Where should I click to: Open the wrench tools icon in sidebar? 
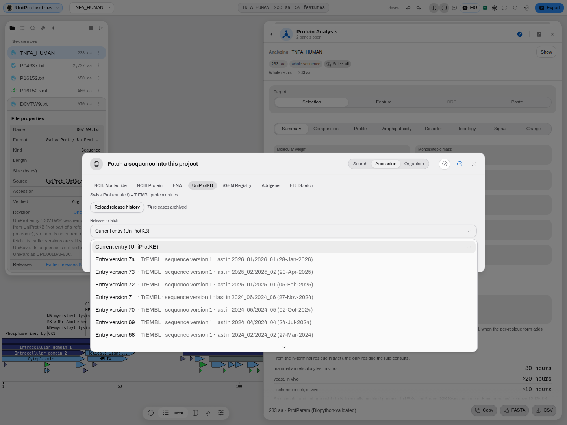point(43,28)
